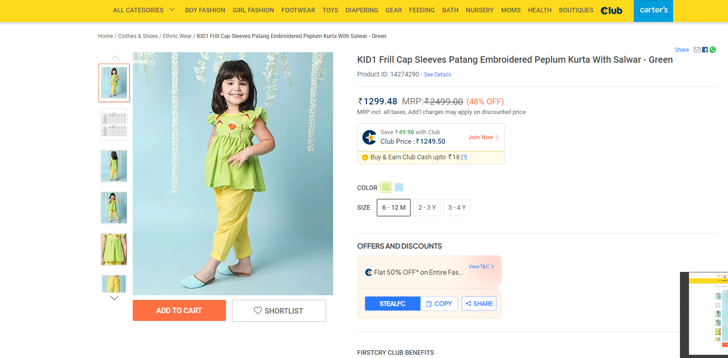
Task: Share product via email icon
Action: (x=697, y=50)
